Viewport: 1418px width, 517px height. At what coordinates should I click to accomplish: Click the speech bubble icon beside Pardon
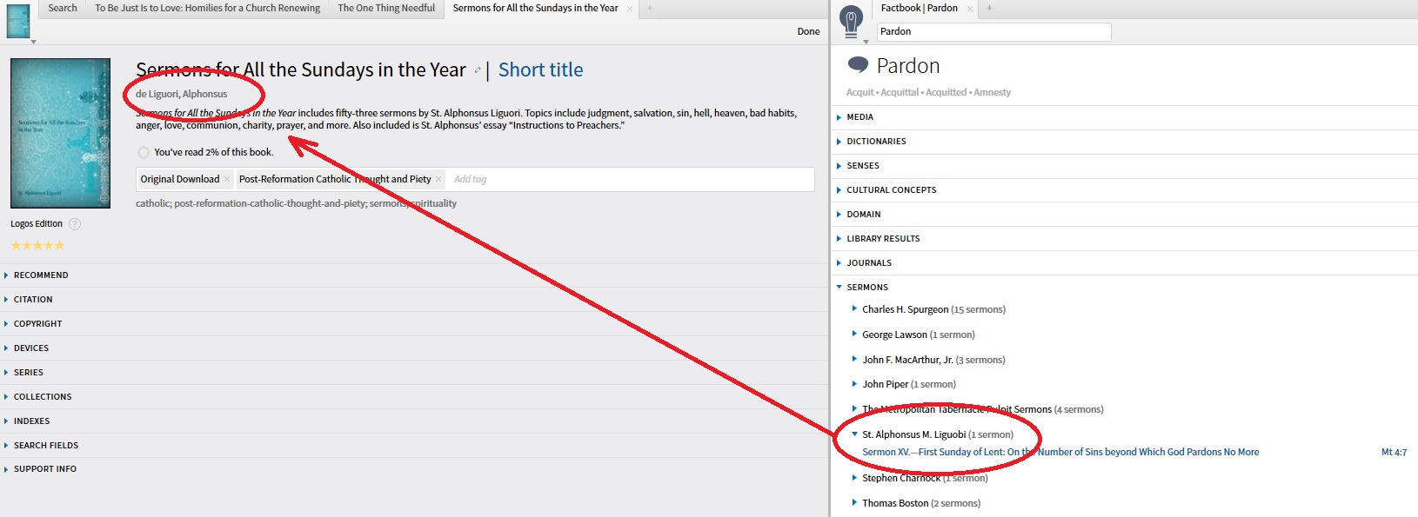(x=858, y=65)
